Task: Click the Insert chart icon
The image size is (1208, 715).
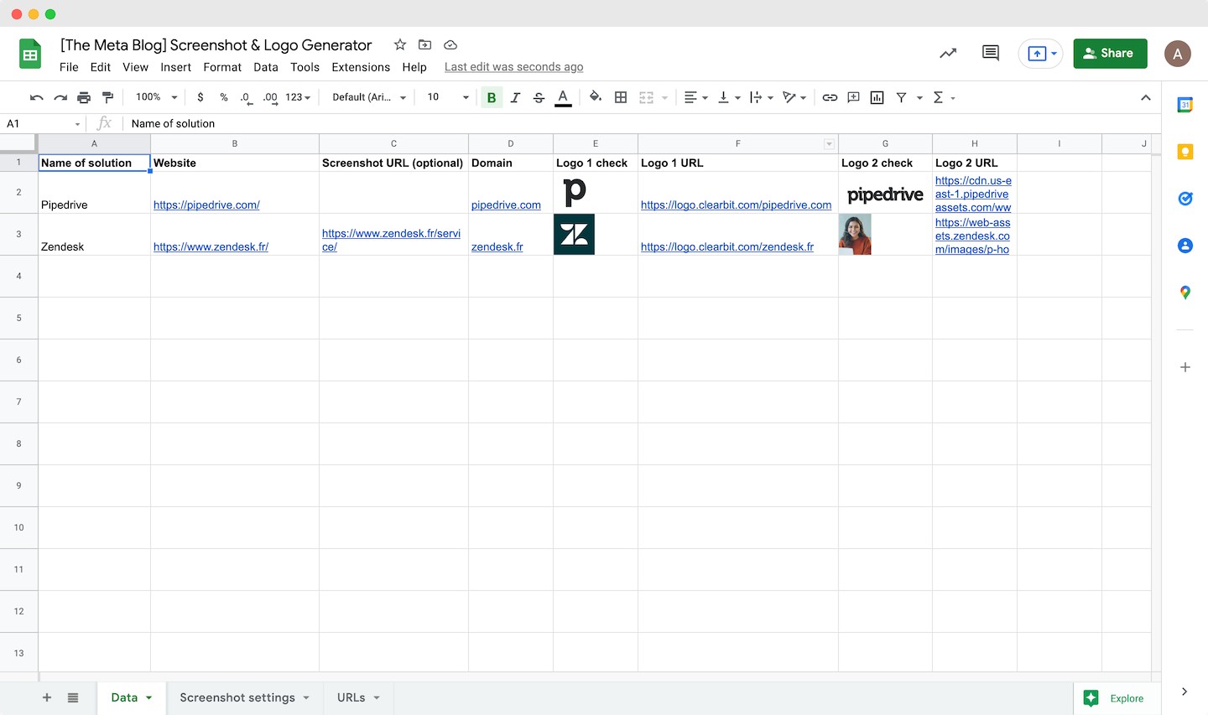Action: pos(877,97)
